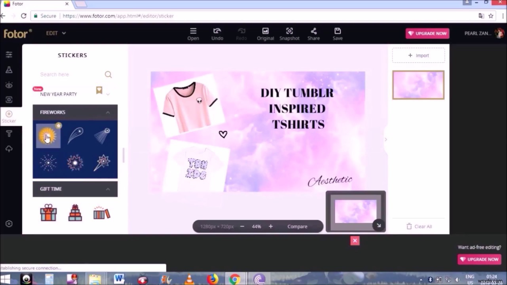Click the Save icon
This screenshot has width=507, height=285.
337,34
